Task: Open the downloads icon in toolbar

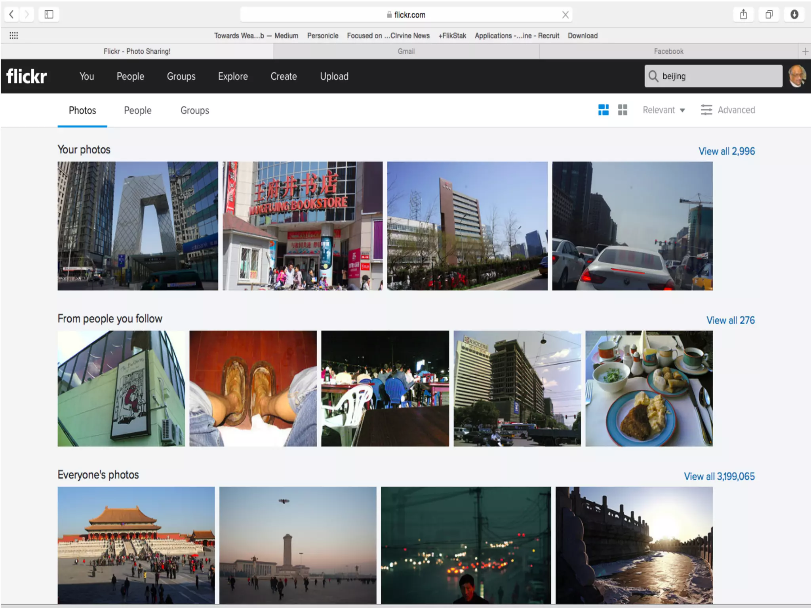Action: point(794,15)
